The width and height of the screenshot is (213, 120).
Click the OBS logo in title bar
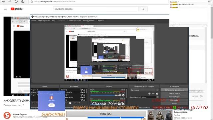(x=33, y=17)
